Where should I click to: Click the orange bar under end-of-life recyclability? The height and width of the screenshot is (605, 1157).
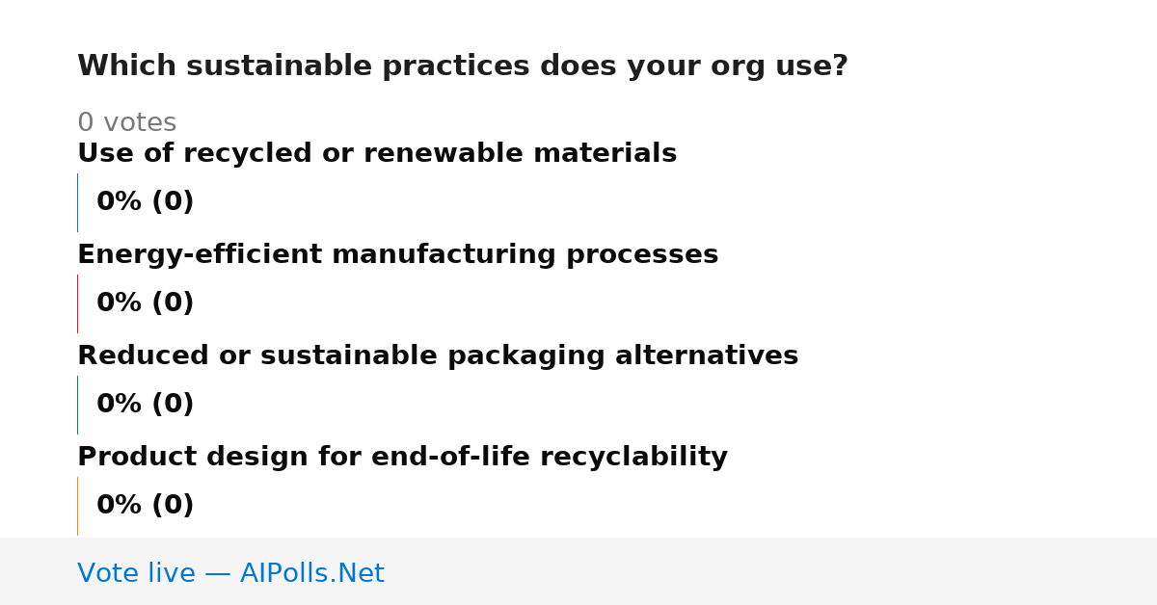pos(77,506)
